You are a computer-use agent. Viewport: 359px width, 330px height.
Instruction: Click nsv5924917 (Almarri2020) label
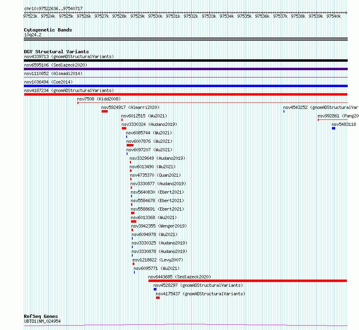pos(130,107)
